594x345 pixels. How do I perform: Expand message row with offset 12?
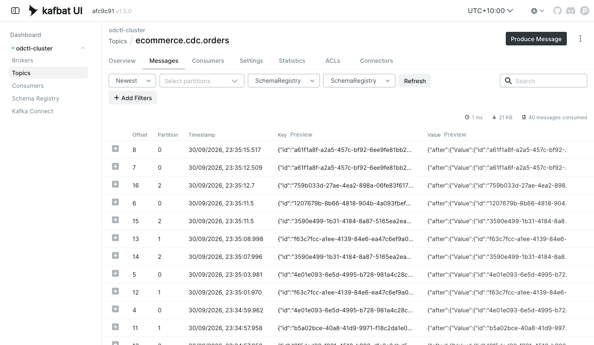[x=115, y=291]
